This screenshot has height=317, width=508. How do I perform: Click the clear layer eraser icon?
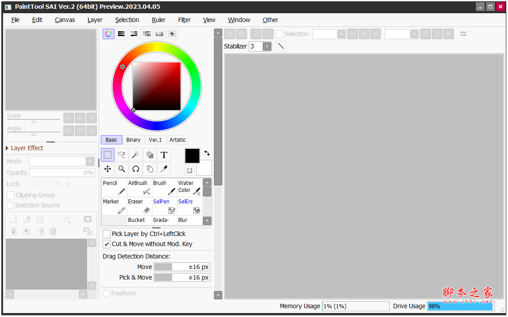point(40,232)
